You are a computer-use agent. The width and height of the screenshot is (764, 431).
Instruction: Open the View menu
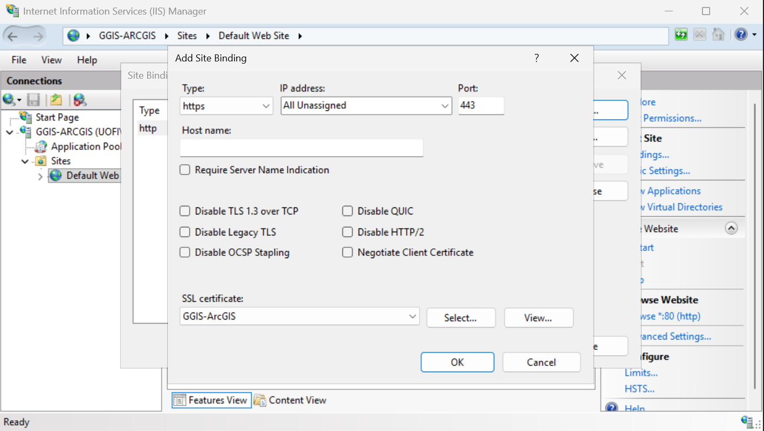tap(52, 60)
